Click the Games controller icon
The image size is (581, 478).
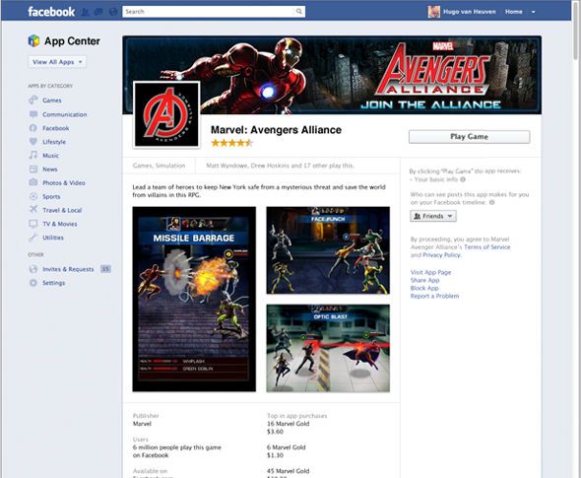click(x=33, y=101)
